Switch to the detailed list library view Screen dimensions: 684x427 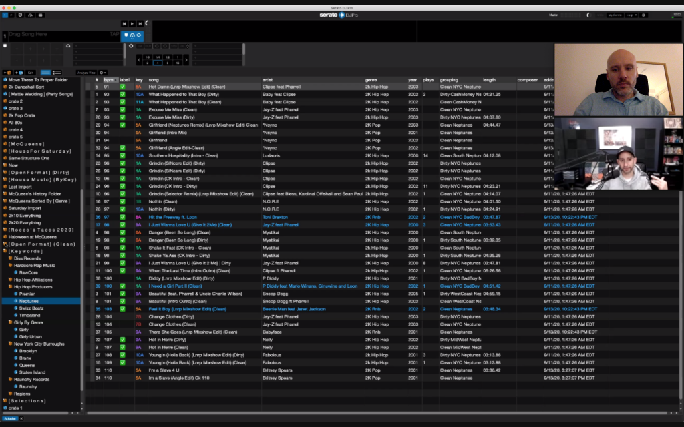point(57,73)
